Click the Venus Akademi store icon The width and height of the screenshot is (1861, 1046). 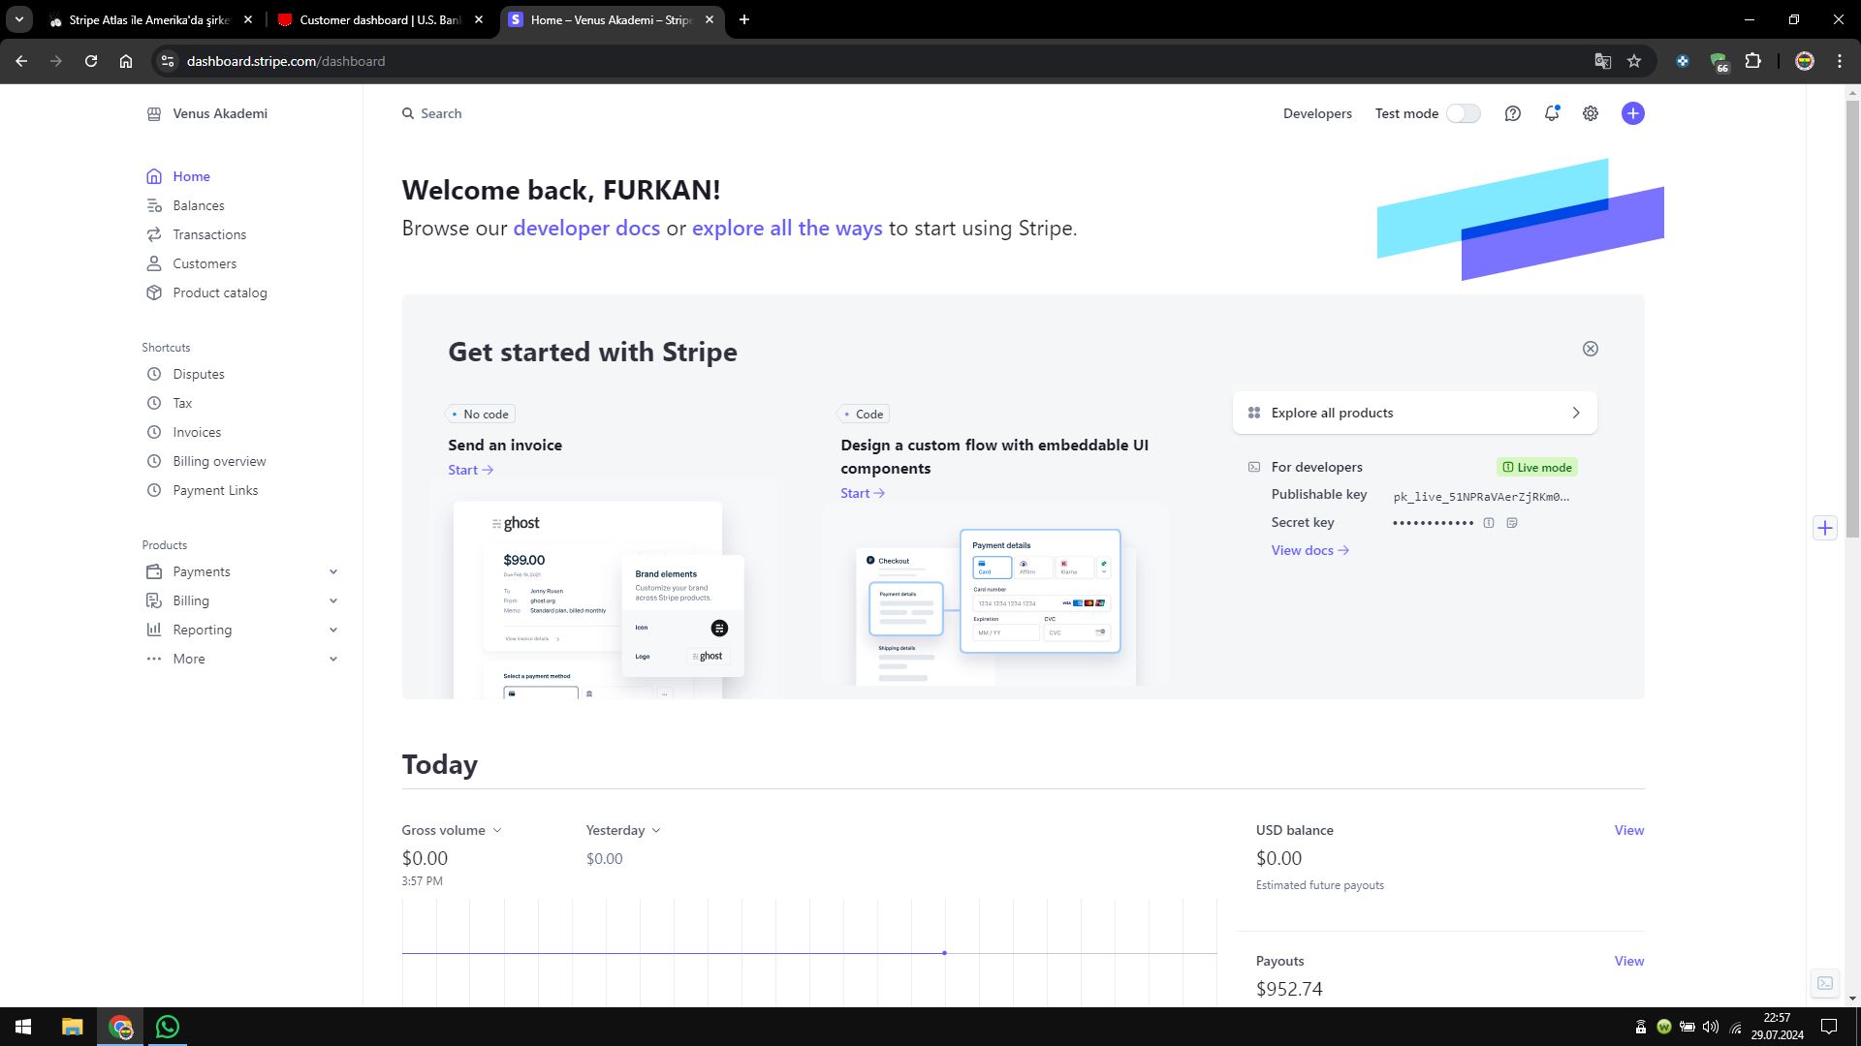153,113
